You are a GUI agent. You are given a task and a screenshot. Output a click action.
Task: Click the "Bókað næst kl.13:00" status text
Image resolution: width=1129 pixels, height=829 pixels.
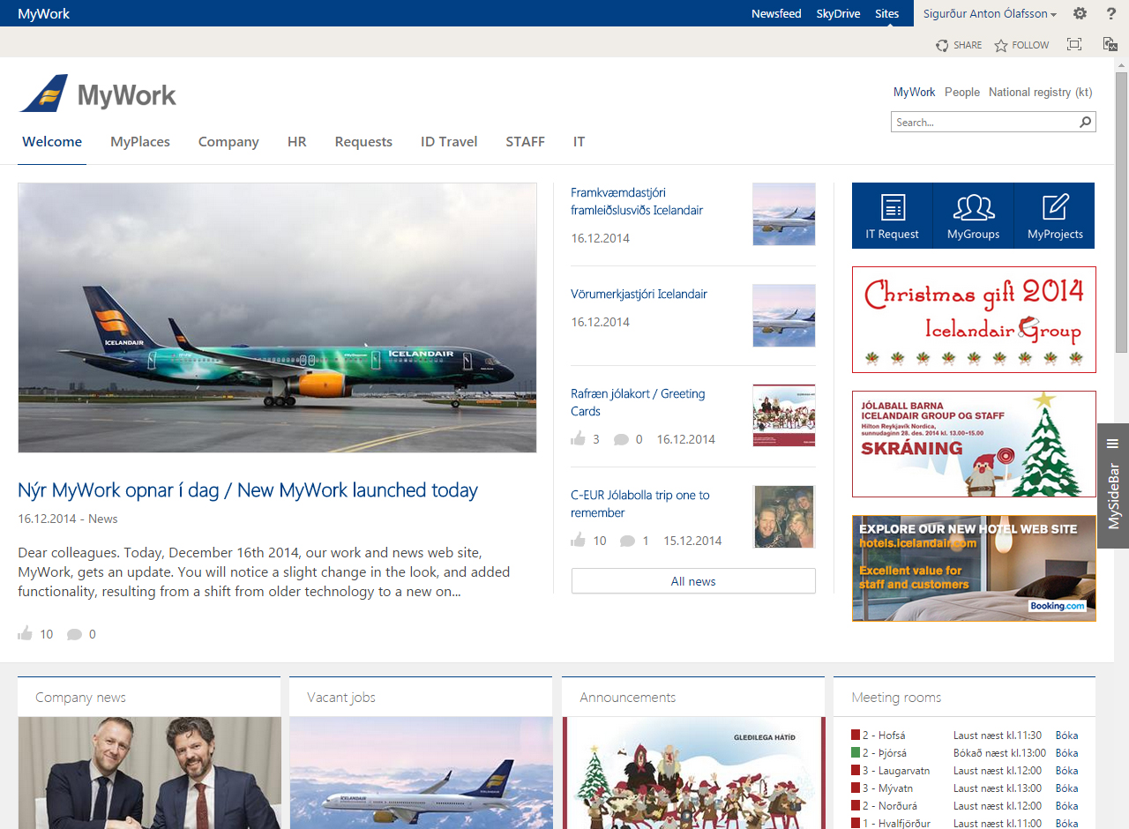pos(999,753)
